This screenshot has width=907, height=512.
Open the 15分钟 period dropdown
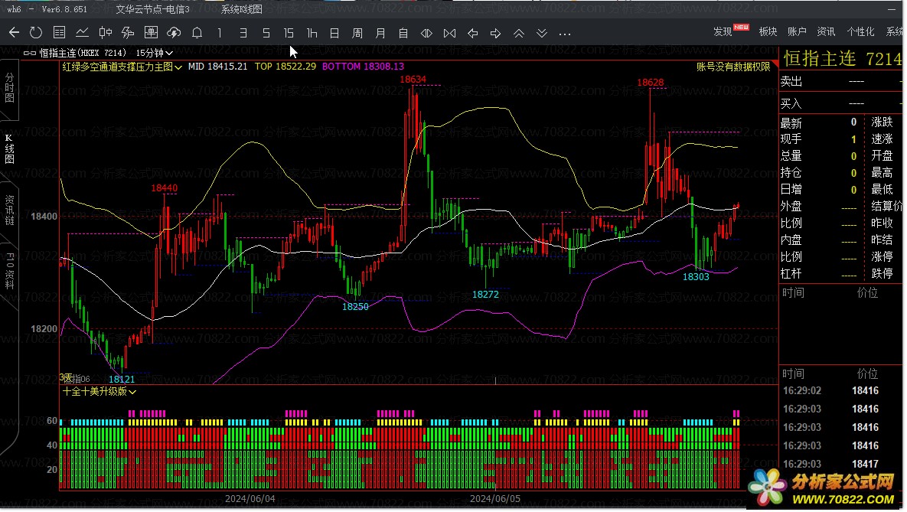pyautogui.click(x=154, y=53)
